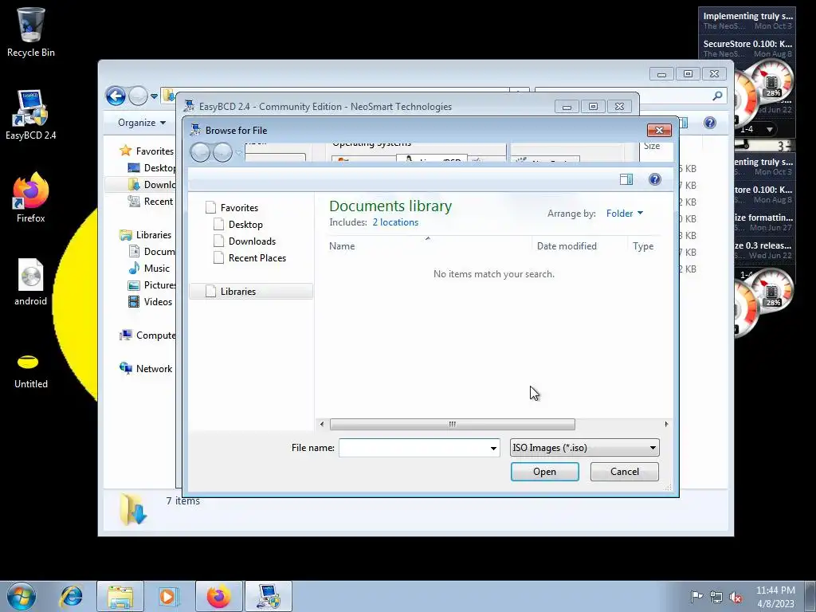Switch to Firefox in the taskbar
The height and width of the screenshot is (612, 816).
219,596
